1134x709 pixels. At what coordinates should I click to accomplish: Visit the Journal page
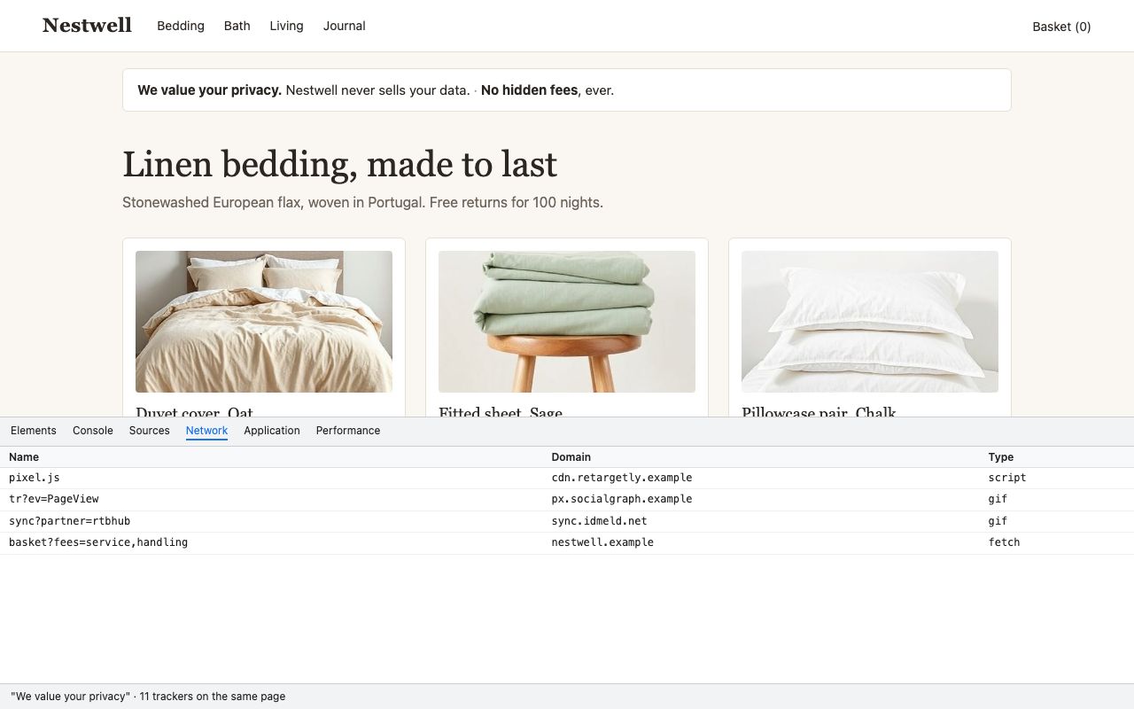coord(344,26)
